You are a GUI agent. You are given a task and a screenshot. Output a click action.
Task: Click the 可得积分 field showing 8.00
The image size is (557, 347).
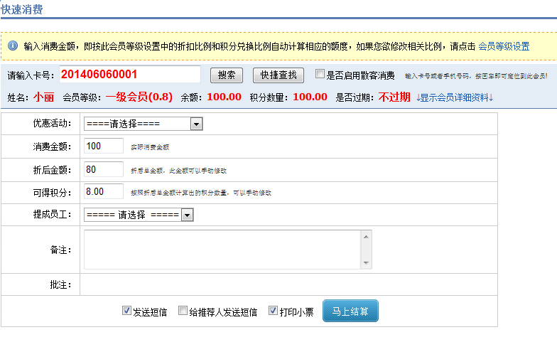pos(104,191)
